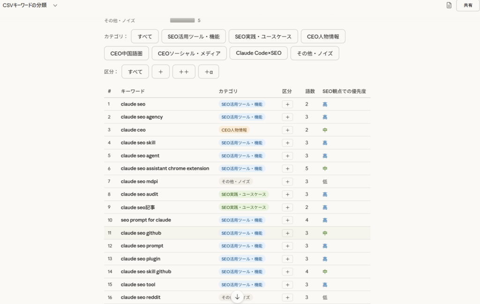Click the circular down-arrow to jump down
The width and height of the screenshot is (480, 304).
pos(238,297)
